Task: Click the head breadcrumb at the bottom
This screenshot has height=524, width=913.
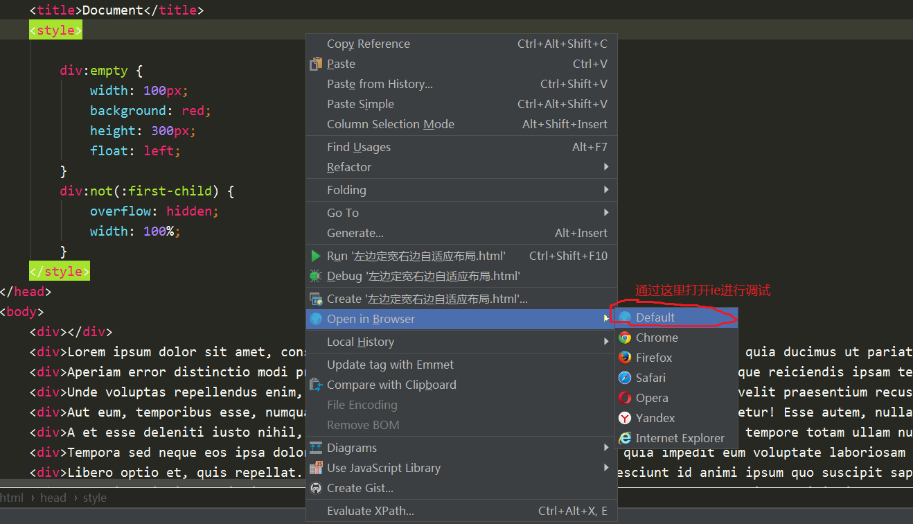Action: (x=53, y=498)
